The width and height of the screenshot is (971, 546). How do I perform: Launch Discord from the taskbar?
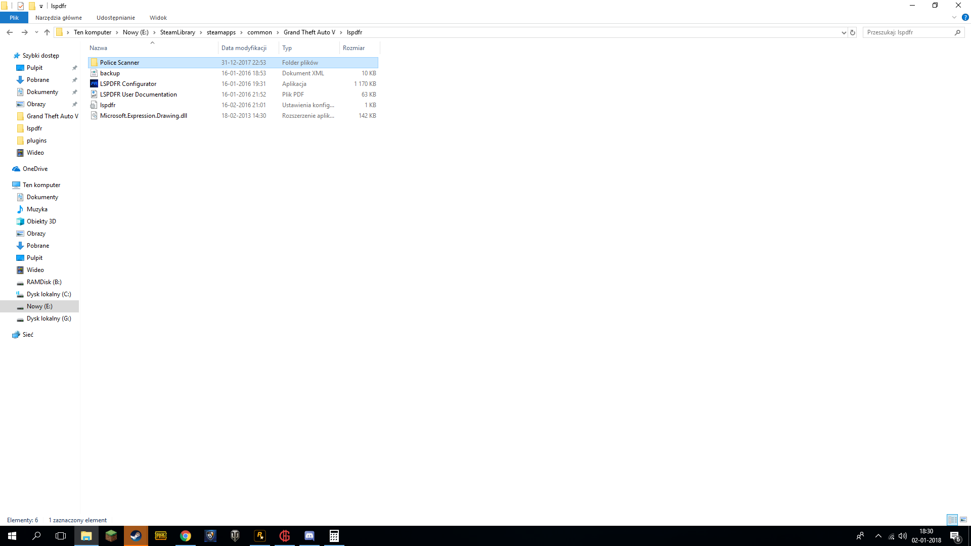click(x=309, y=536)
